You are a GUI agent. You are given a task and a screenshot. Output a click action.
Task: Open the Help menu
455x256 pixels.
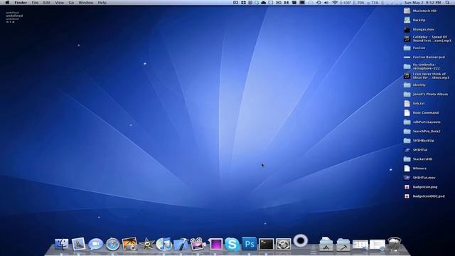[102, 2]
